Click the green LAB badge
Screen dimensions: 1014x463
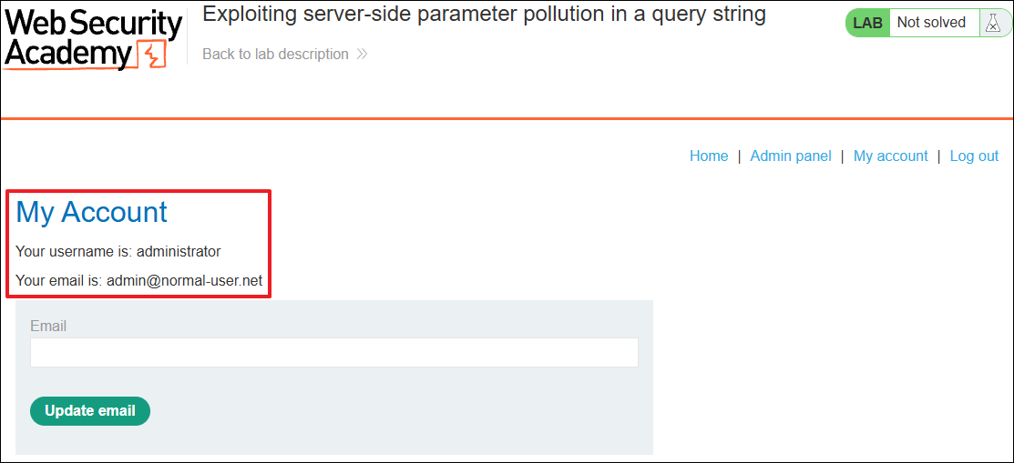point(868,24)
